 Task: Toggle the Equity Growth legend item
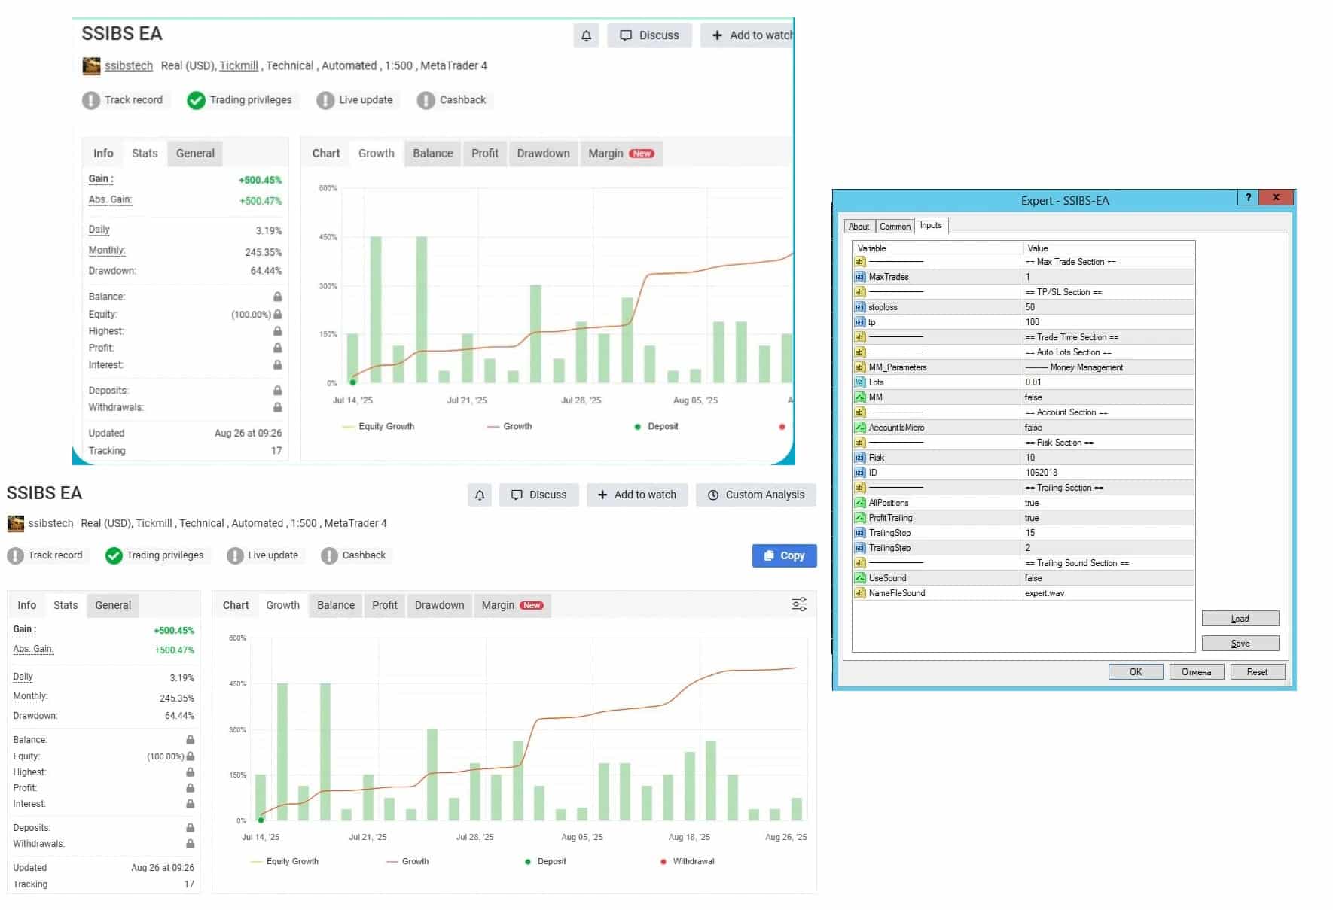point(285,861)
